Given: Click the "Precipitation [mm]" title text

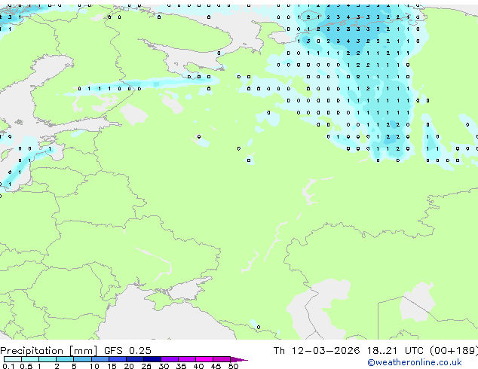Looking at the screenshot, I should (48, 351).
